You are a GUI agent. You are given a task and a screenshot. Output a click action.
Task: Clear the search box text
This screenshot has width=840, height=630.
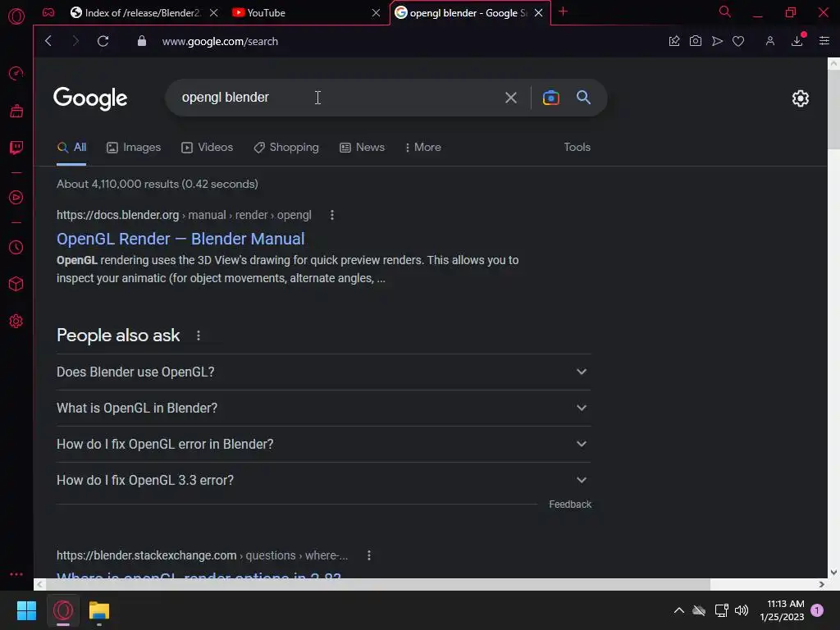(x=511, y=98)
